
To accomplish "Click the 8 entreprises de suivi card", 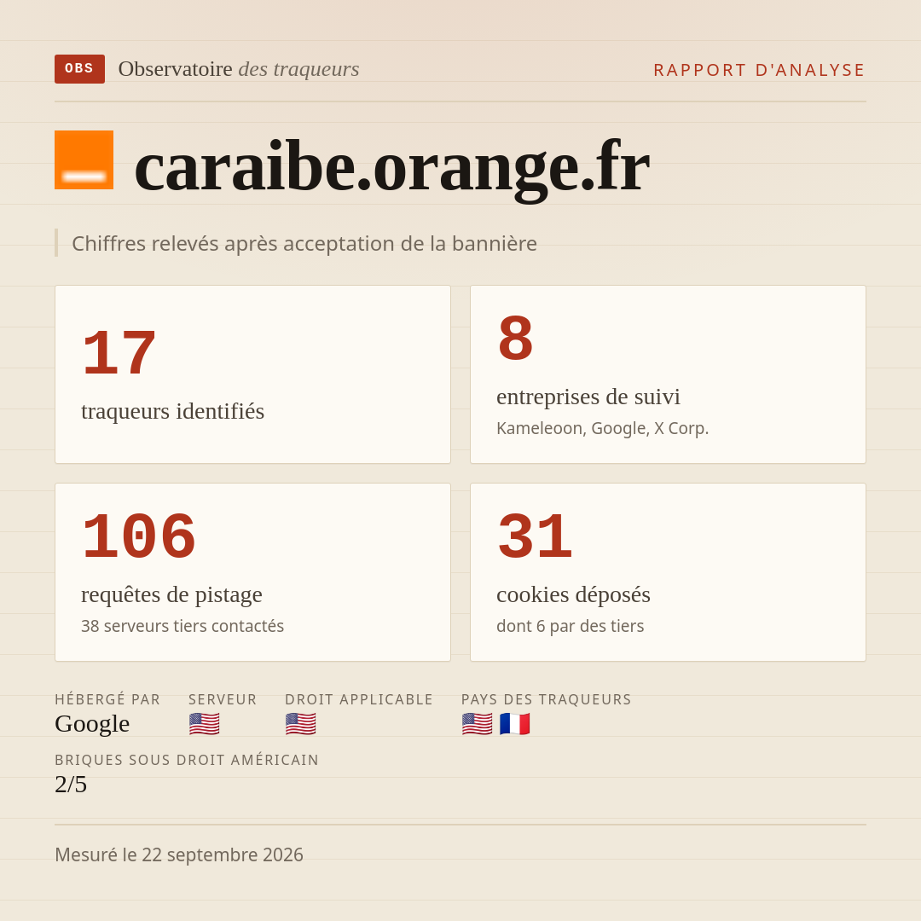I will [668, 374].
